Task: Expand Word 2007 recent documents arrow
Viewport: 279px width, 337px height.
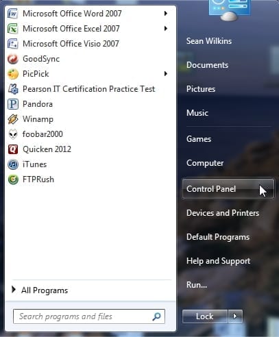Action: pos(166,14)
